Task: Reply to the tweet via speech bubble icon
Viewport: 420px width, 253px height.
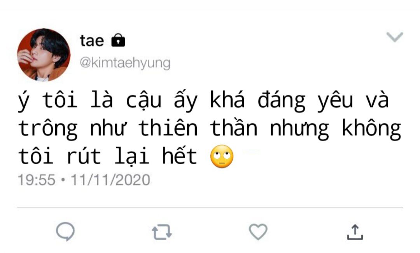Action: pyautogui.click(x=65, y=231)
